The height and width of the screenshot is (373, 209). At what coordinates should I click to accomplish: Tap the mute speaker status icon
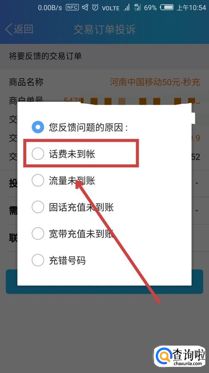click(x=85, y=7)
